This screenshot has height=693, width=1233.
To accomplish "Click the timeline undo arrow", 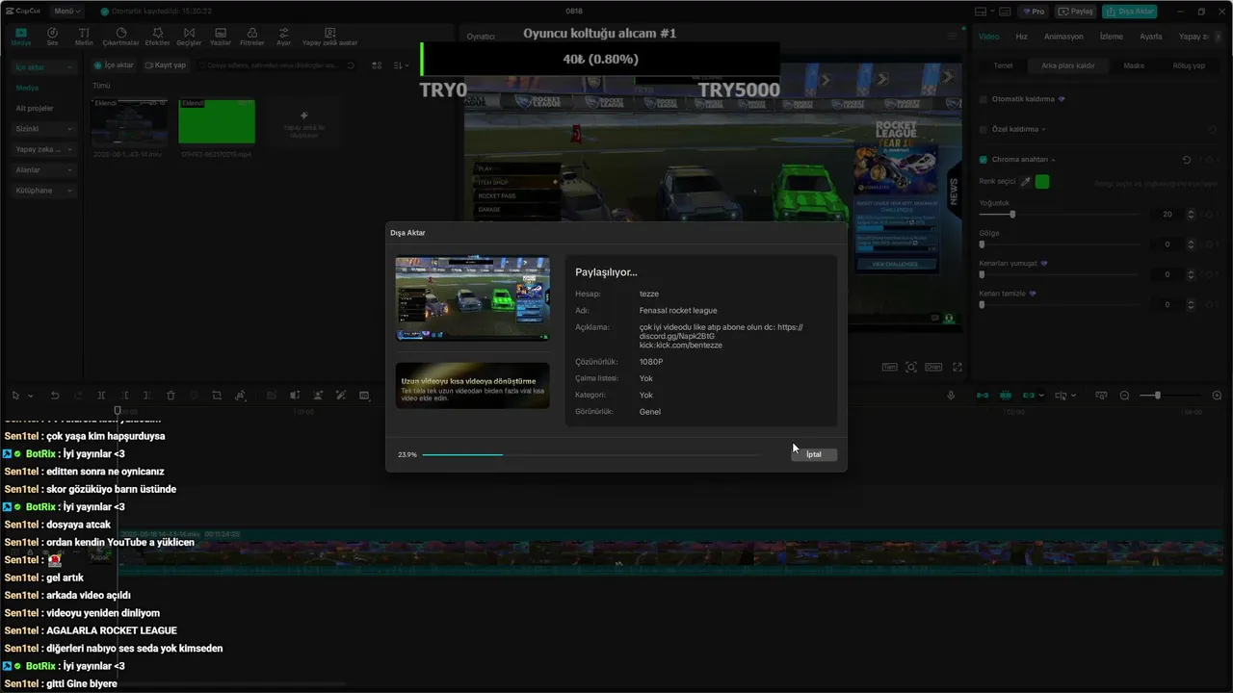I will (55, 396).
